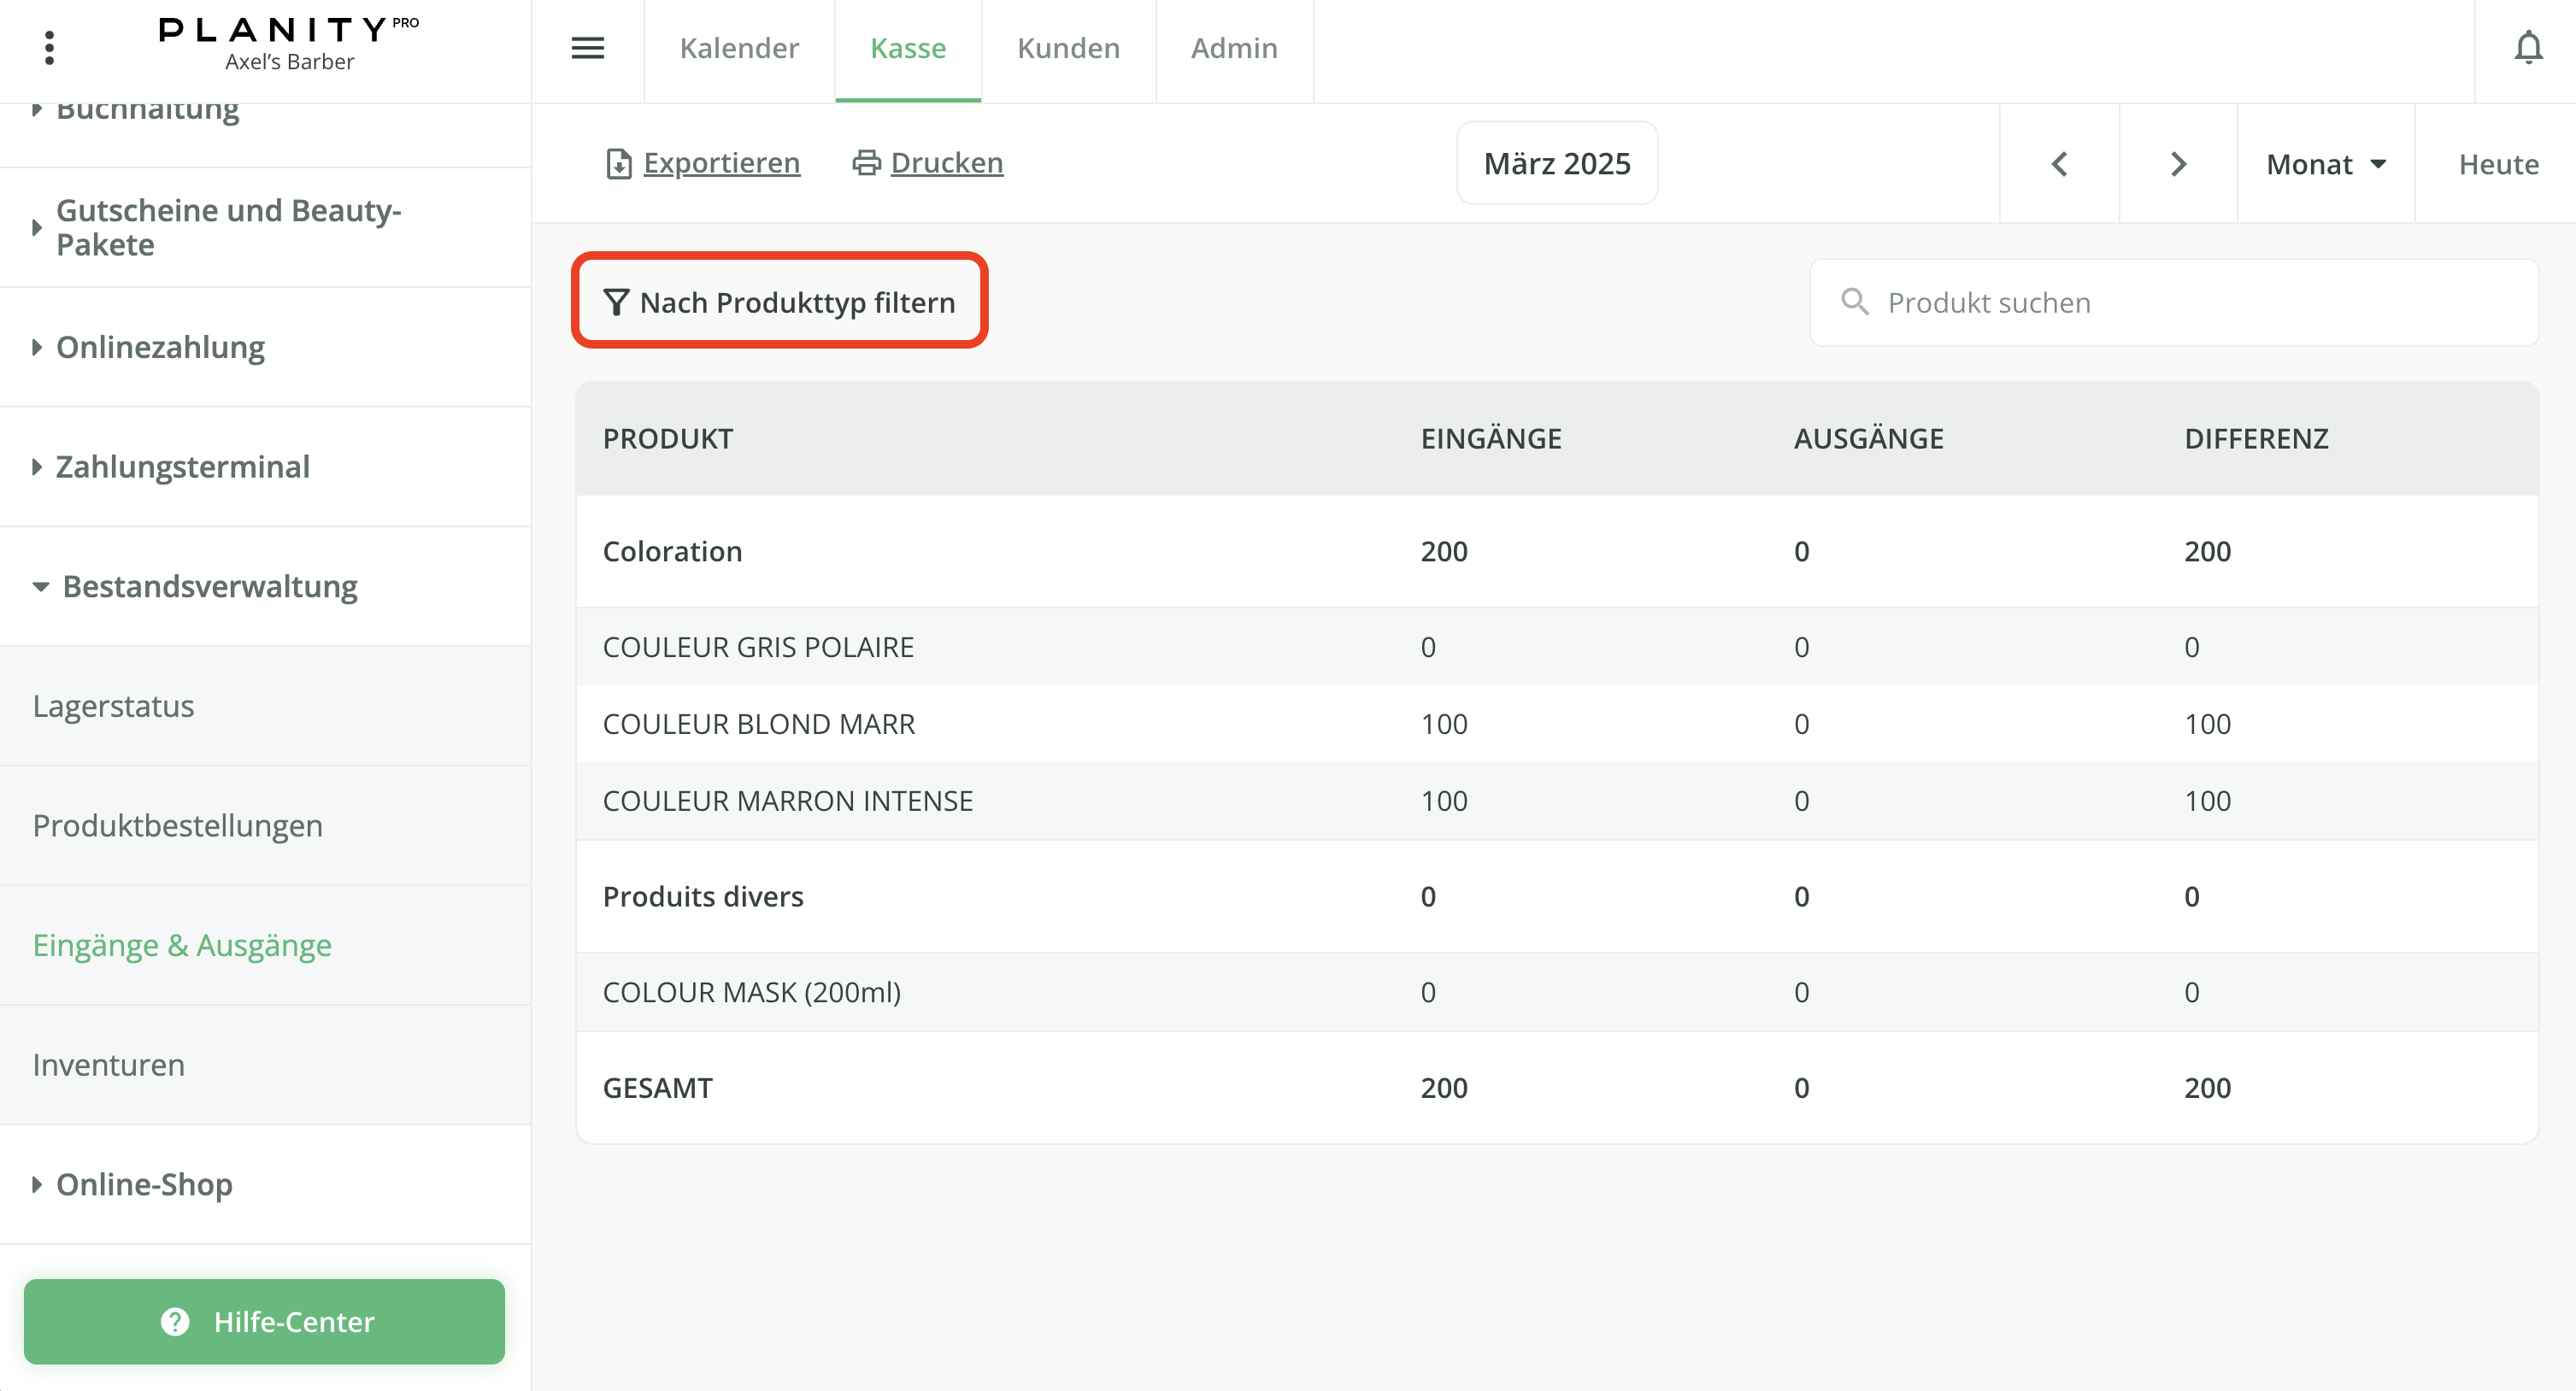Click the export file icon
The height and width of the screenshot is (1391, 2576).
tap(619, 163)
